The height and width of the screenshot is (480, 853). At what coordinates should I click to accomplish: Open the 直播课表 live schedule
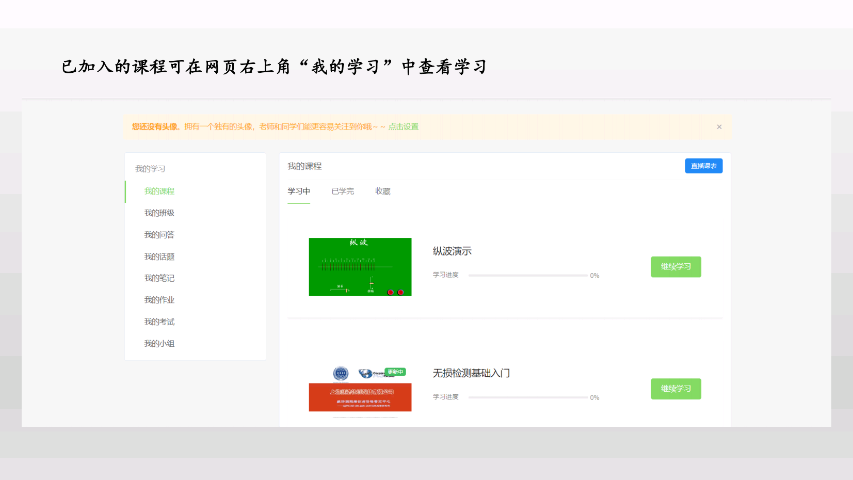[x=703, y=166]
